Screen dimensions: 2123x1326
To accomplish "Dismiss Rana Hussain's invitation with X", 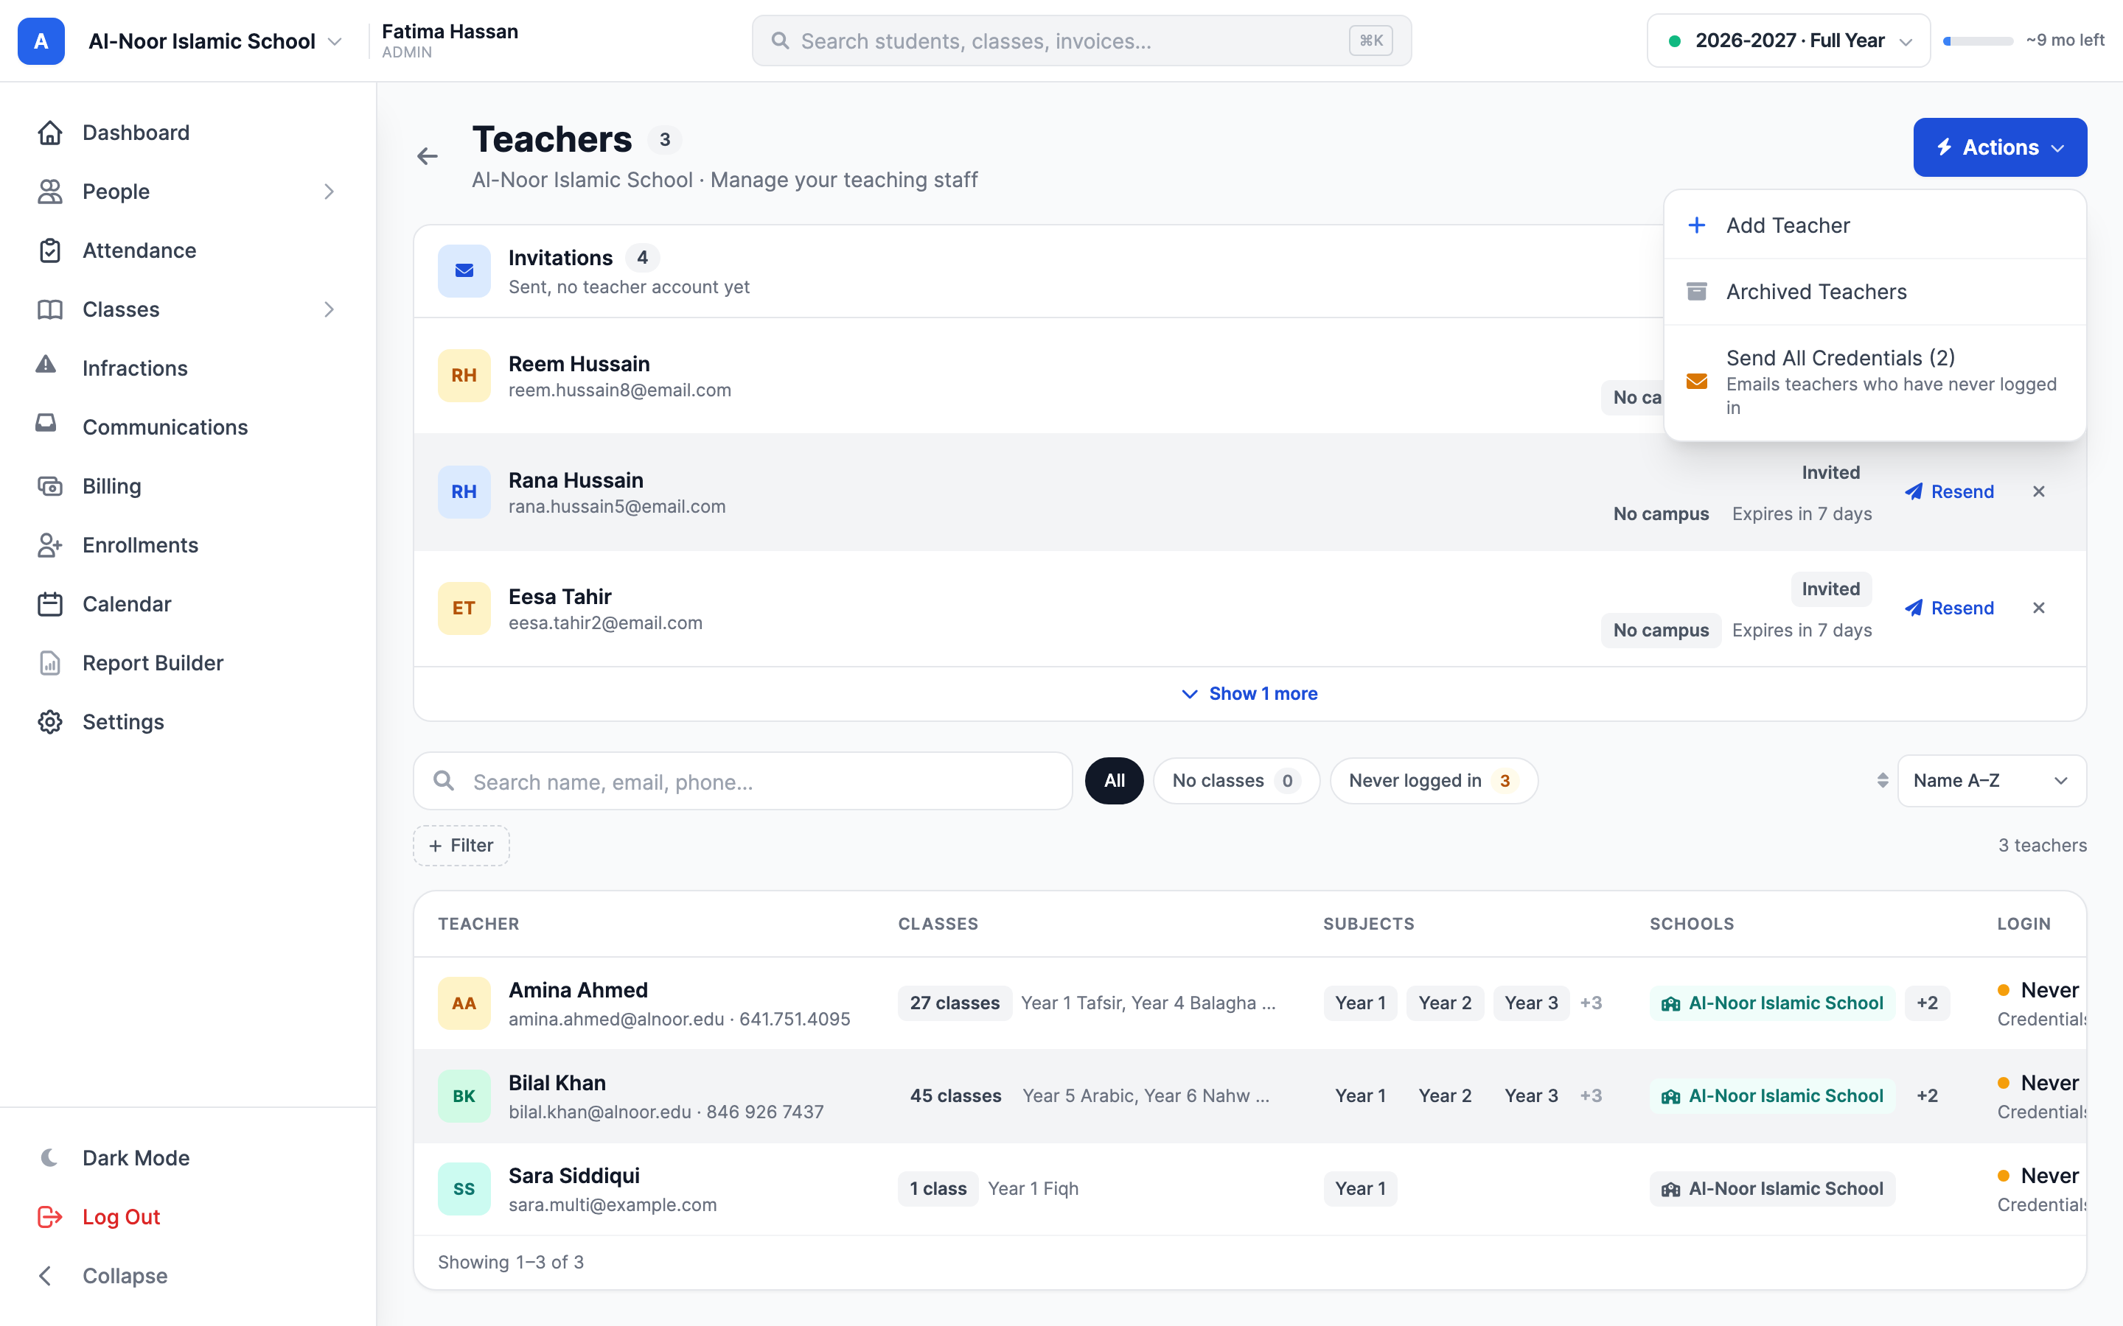I will tap(2039, 491).
